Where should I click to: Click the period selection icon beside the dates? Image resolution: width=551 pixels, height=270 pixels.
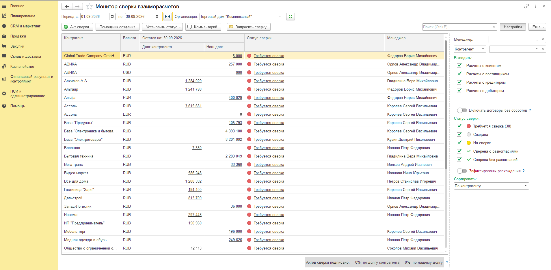167,16
